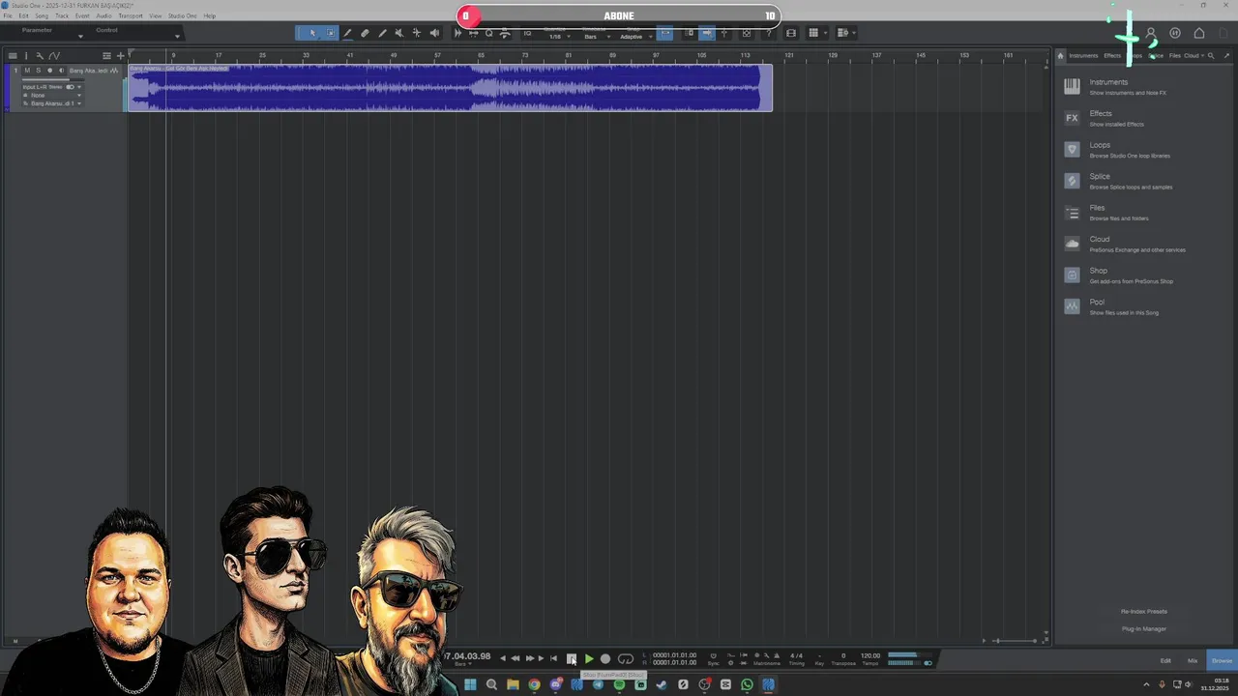This screenshot has width=1238, height=696.
Task: Arm record on track 1
Action: coord(49,71)
